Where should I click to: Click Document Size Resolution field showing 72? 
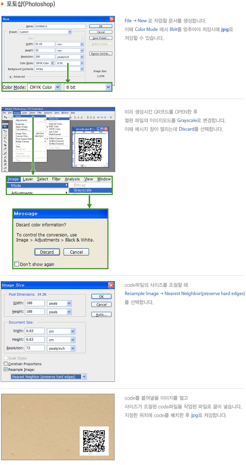pos(35,348)
